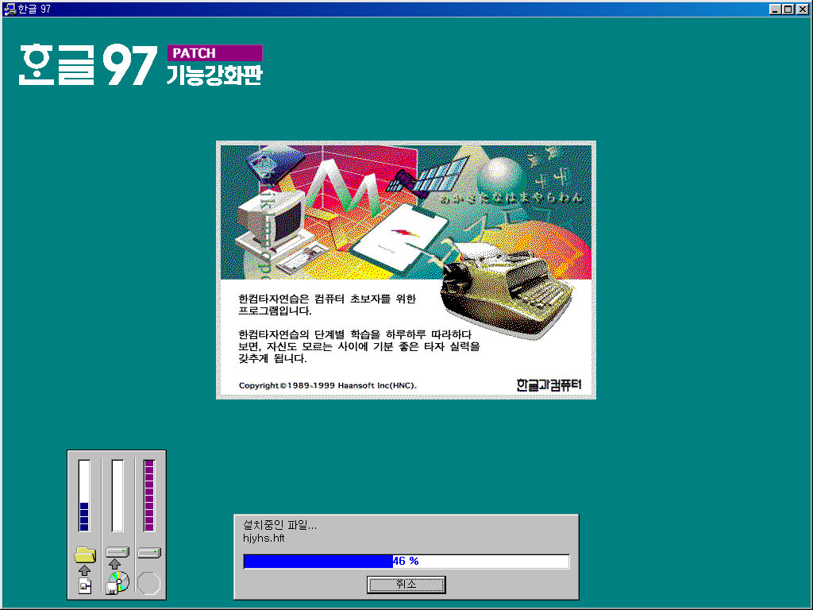Click the typing practice promo image

[406, 270]
